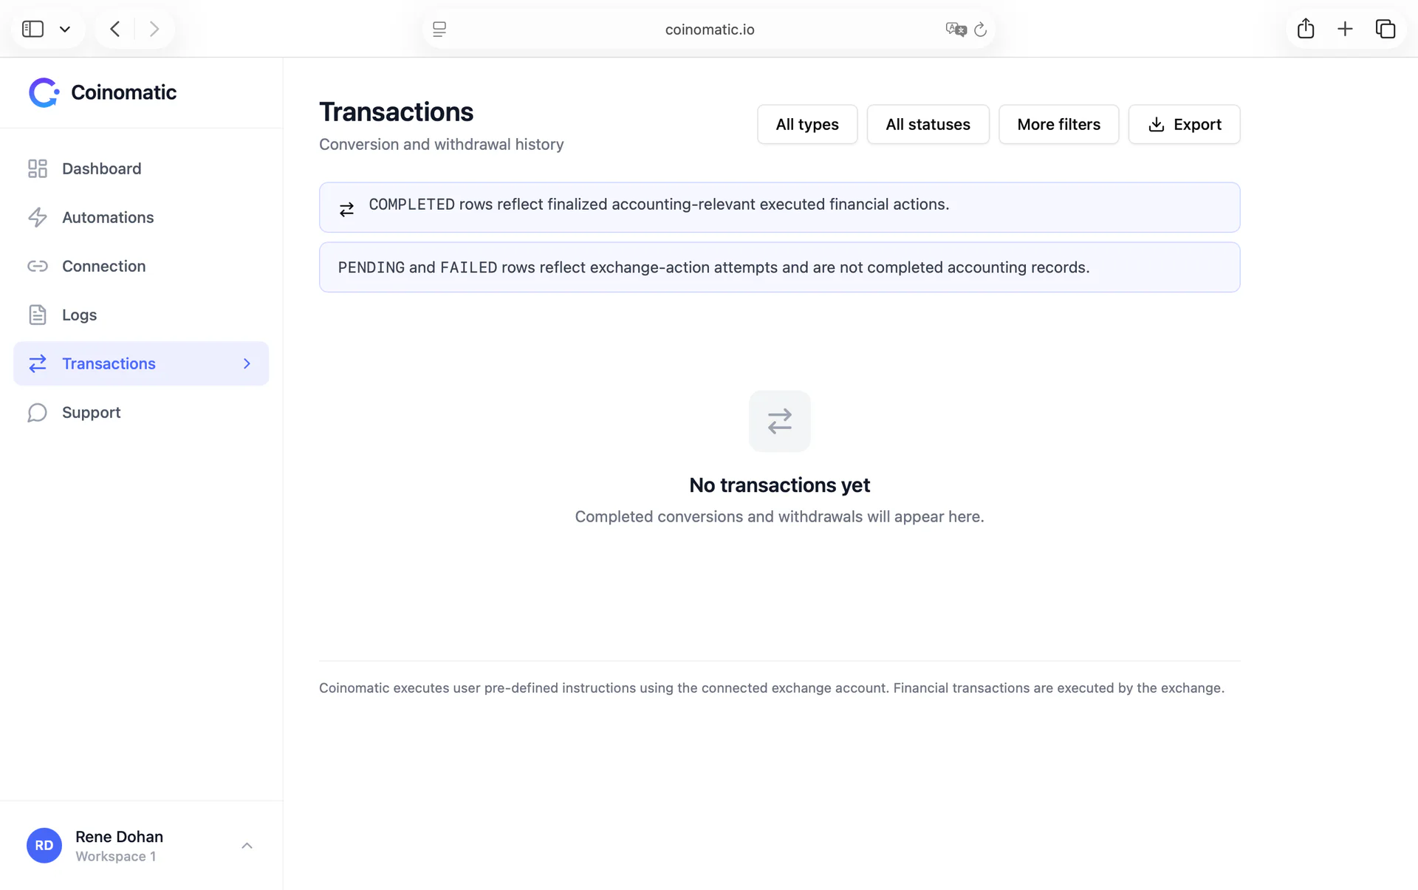
Task: Expand the More filters options
Action: pos(1058,124)
